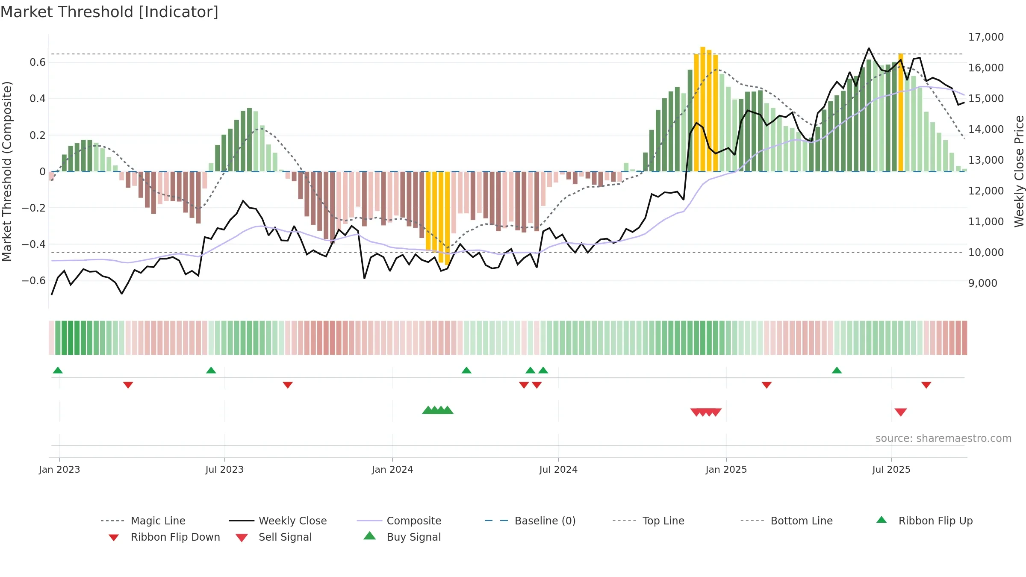1026x577 pixels.
Task: Click the red flip-down triangle near September 2023
Action: tap(288, 385)
